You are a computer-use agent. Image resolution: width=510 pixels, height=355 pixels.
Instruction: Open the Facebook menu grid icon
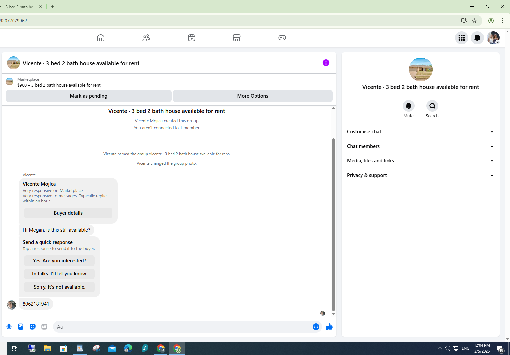tap(462, 38)
